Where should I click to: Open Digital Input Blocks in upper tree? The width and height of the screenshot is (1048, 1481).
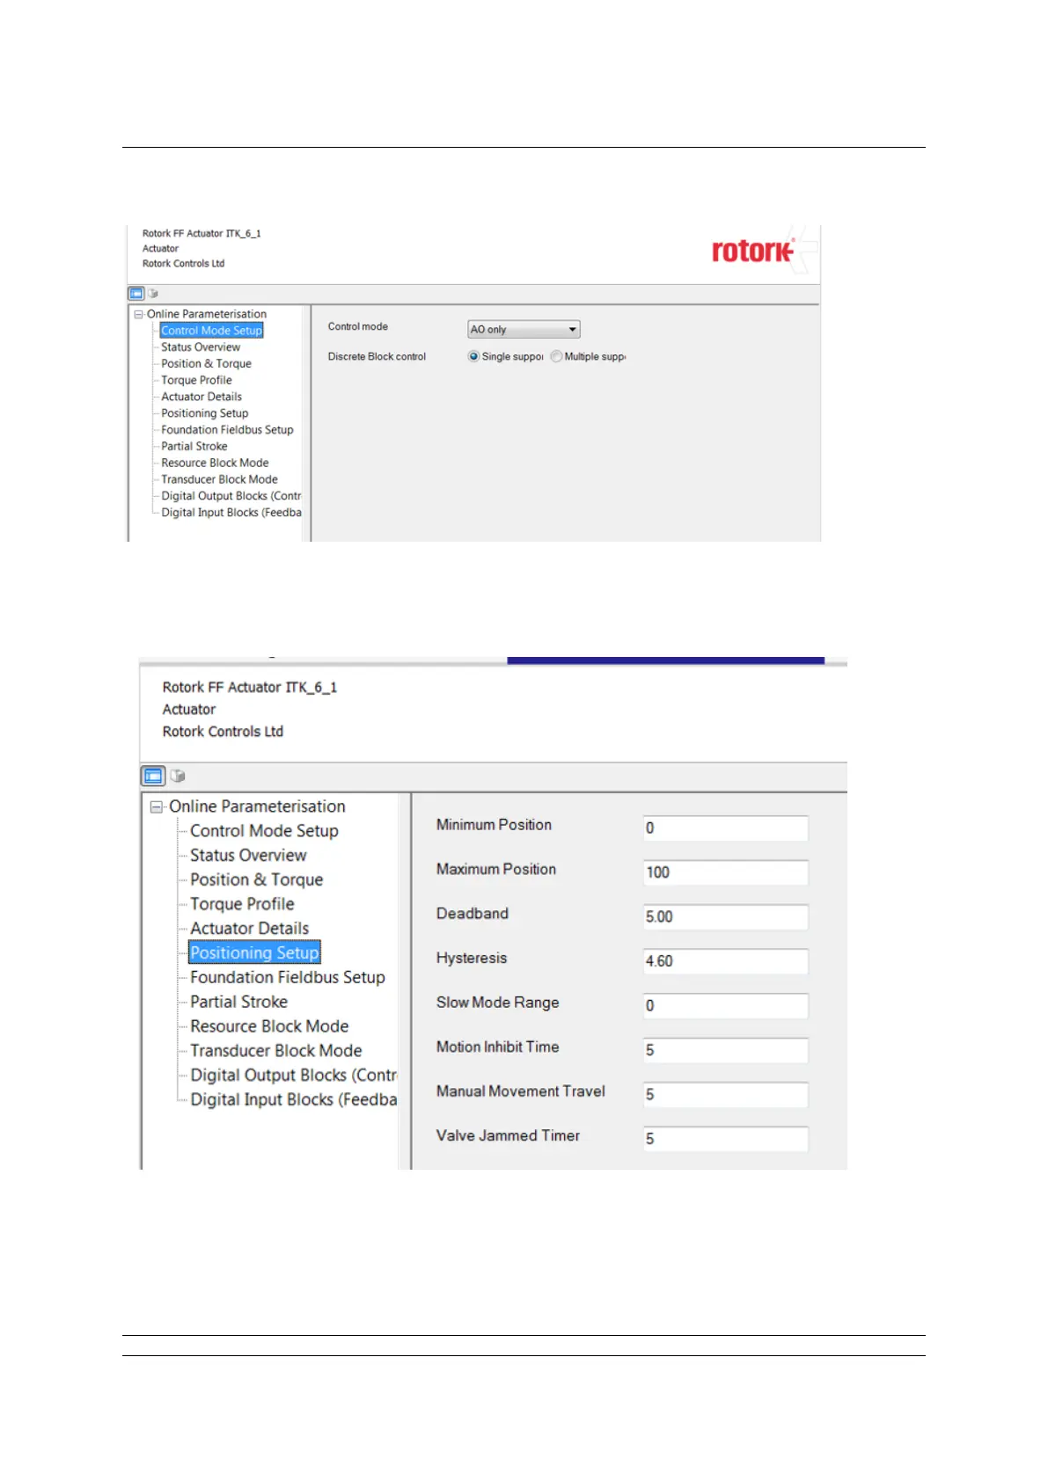point(231,513)
